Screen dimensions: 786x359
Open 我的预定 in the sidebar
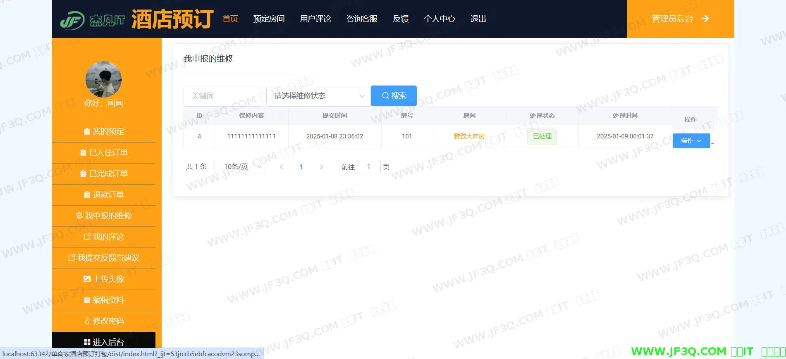(x=104, y=131)
